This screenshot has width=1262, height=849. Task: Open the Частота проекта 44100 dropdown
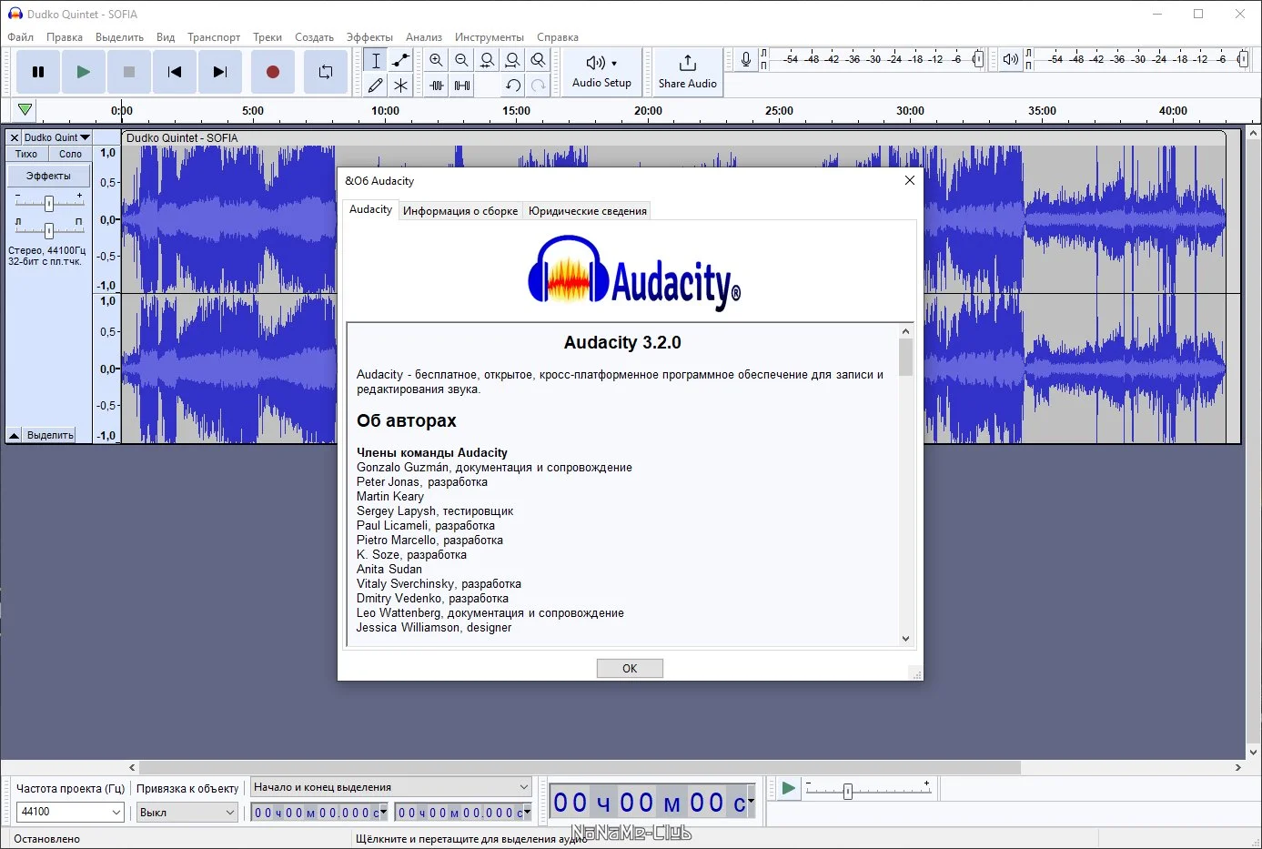70,812
